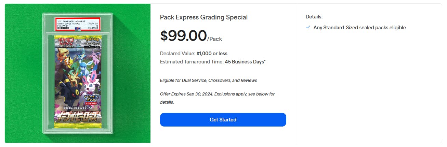Screen dimensions: 447x147
Task: Click the $99.00 price
Action: point(183,36)
